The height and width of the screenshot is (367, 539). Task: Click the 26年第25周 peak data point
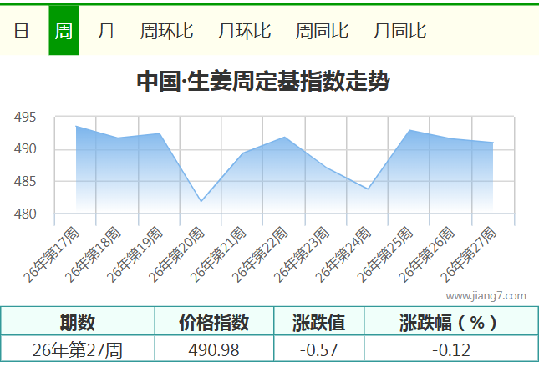409,130
